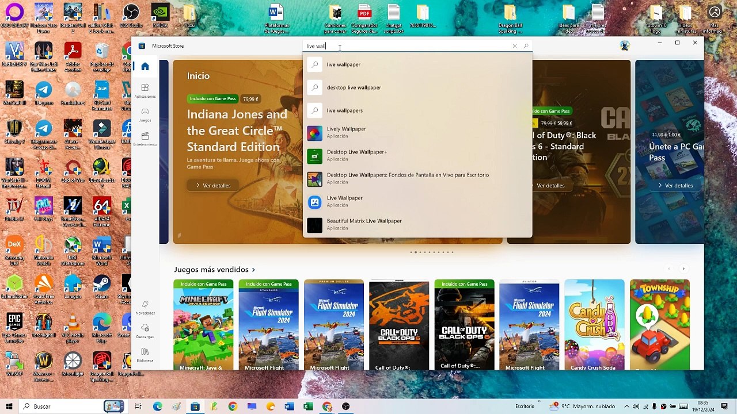The width and height of the screenshot is (737, 414).
Task: Select the Epic Games Launcher desktop icon
Action: [14, 328]
